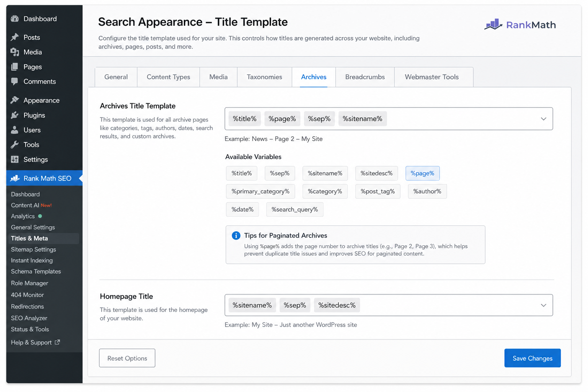The image size is (588, 392).
Task: Insert the %category% variable
Action: click(x=325, y=191)
